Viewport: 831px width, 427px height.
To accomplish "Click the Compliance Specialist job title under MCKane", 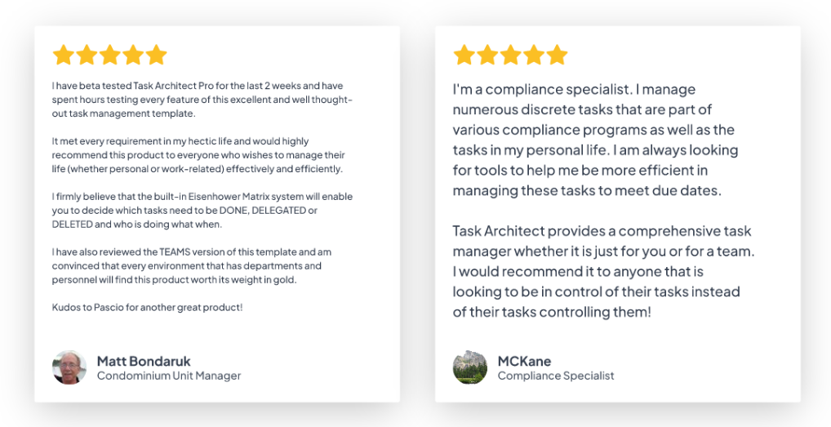I will coord(556,376).
